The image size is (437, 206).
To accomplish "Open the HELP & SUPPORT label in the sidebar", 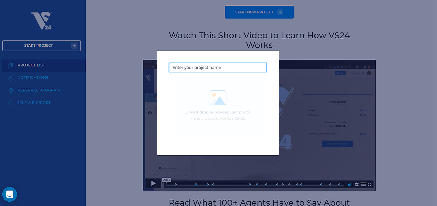I will click(34, 103).
